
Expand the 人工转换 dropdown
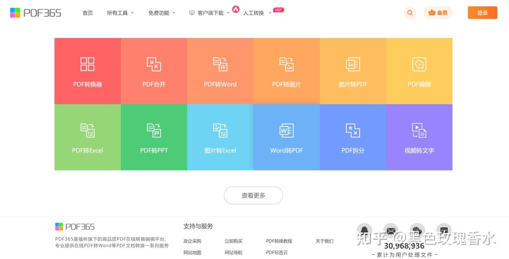[x=257, y=13]
